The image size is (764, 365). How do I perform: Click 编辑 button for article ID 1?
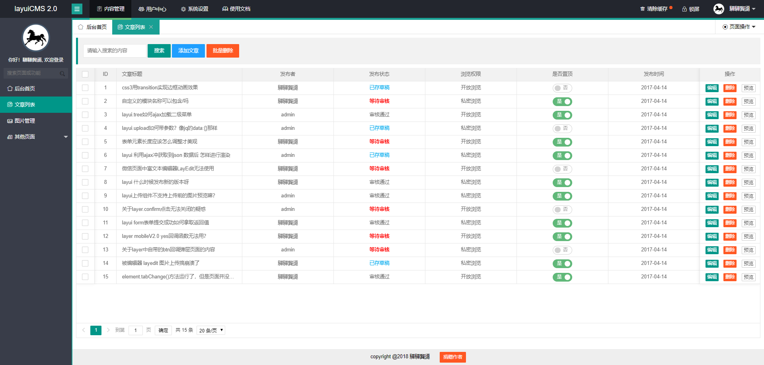(x=712, y=88)
